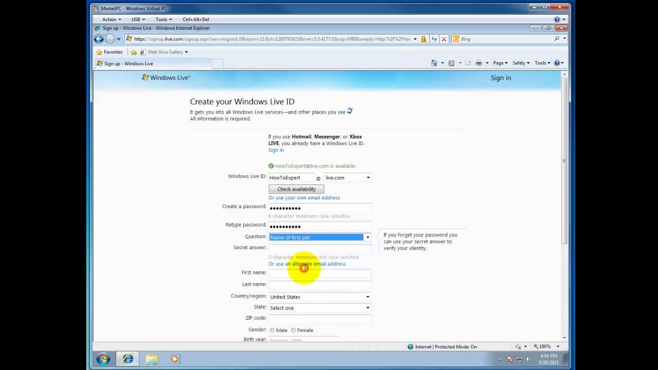Click the ZIP code field
The height and width of the screenshot is (370, 658).
(320, 319)
